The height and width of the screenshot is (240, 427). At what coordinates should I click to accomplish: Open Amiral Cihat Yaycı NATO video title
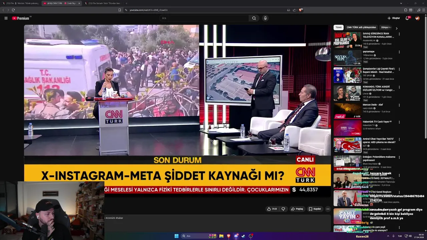point(379,140)
